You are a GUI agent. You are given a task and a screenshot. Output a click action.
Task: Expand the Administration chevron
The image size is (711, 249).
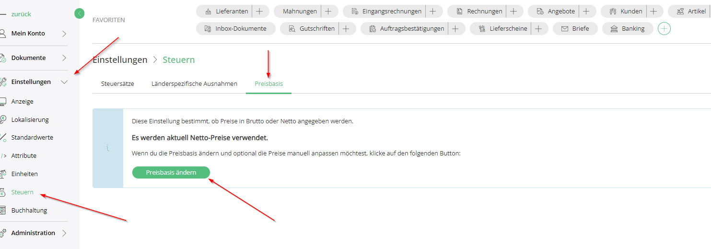coord(64,233)
